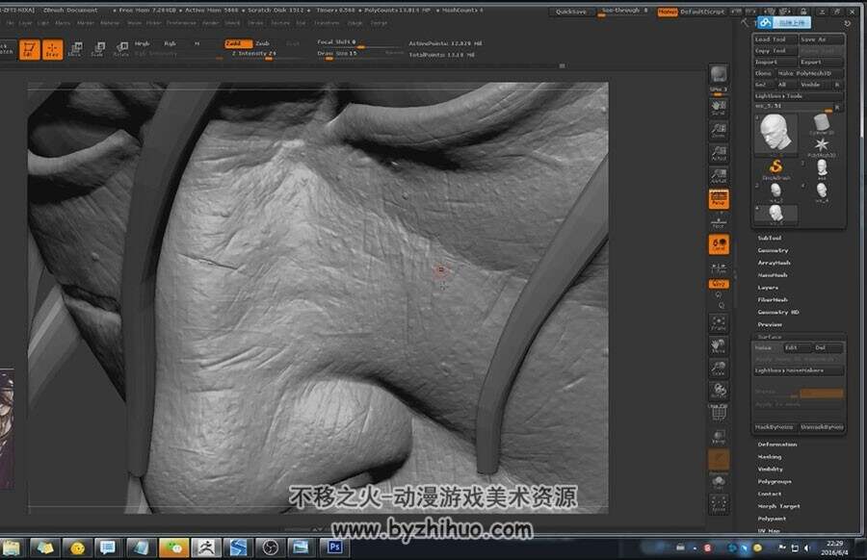Click the Solo mode icon
The height and width of the screenshot is (560, 867).
pyautogui.click(x=719, y=483)
